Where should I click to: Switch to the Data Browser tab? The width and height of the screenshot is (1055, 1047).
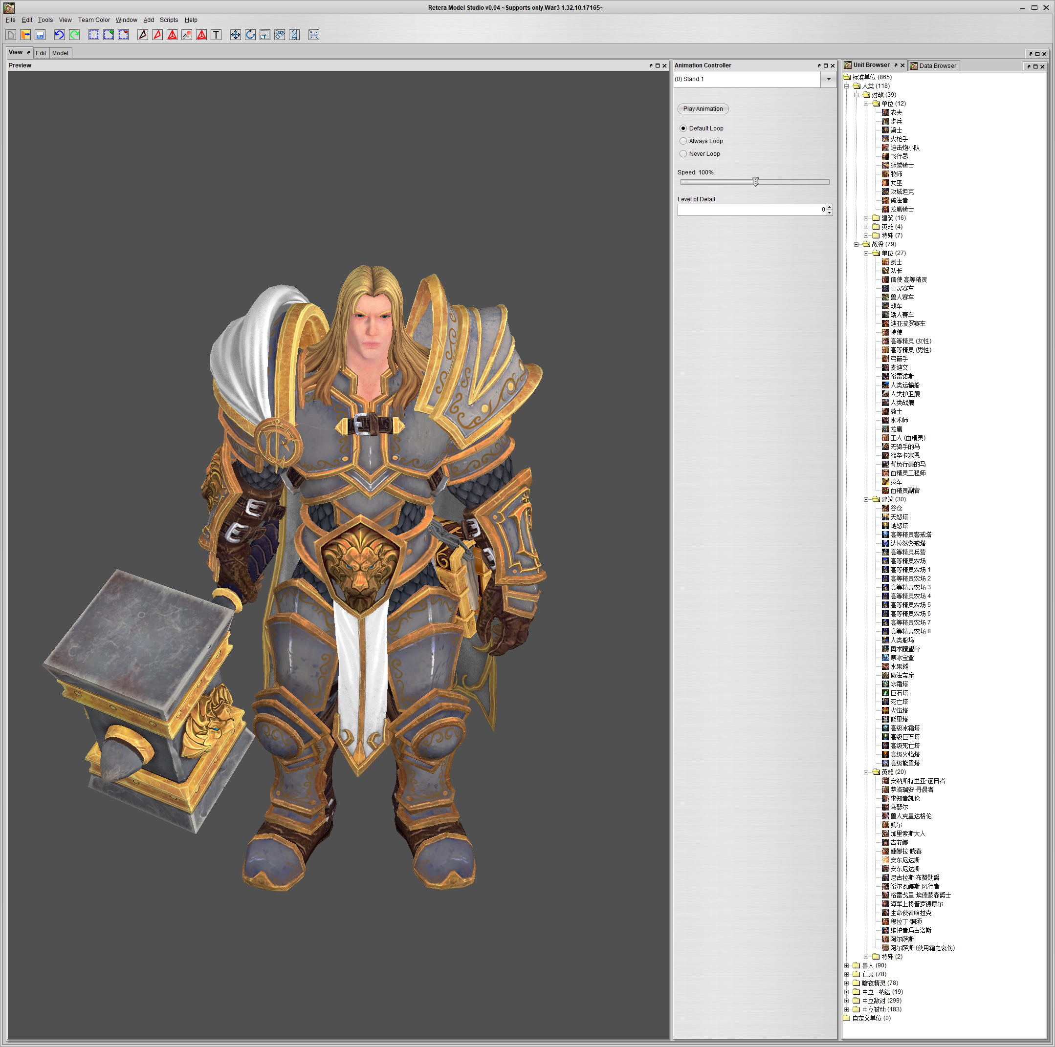933,65
